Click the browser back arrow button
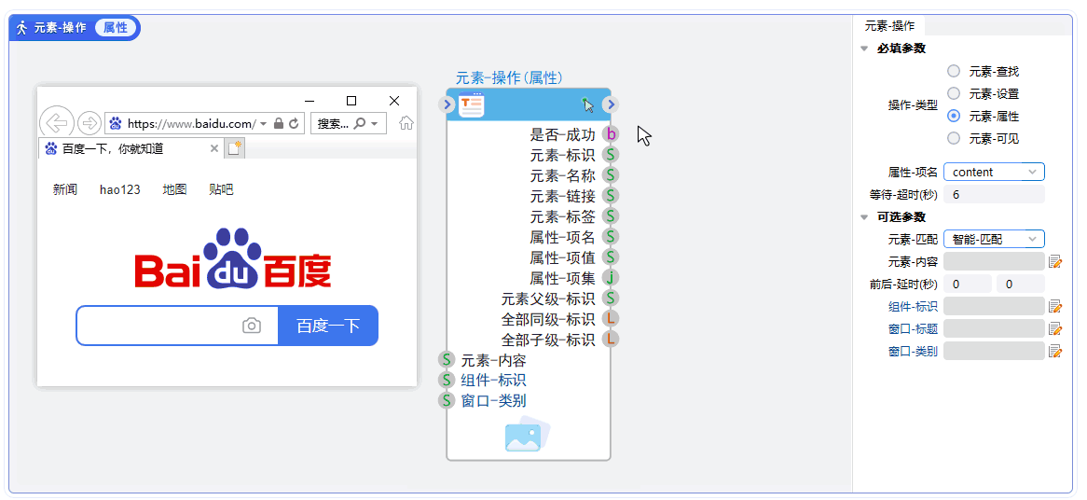Image resolution: width=1087 pixels, height=500 pixels. pyautogui.click(x=57, y=123)
